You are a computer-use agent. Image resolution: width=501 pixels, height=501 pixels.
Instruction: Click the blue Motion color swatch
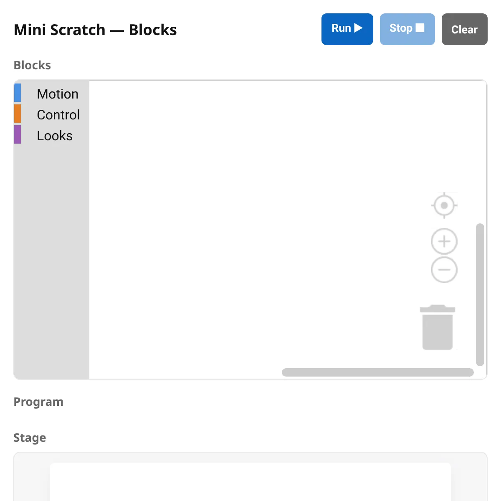coord(18,93)
